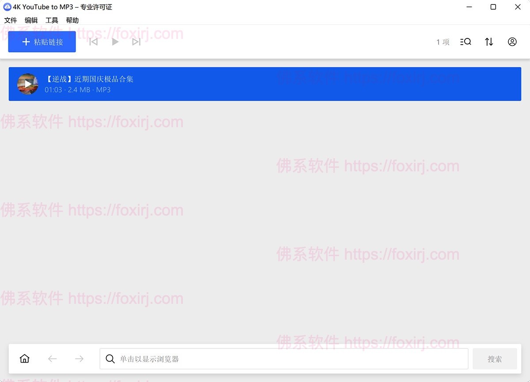Click the home icon in the bottom bar
Screen dimensions: 530x382
pos(25,359)
